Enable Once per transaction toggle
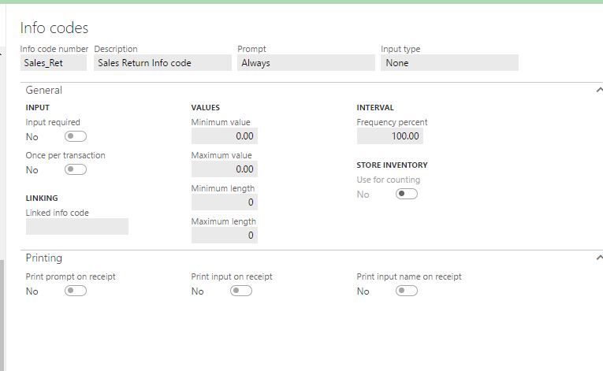 [x=76, y=169]
